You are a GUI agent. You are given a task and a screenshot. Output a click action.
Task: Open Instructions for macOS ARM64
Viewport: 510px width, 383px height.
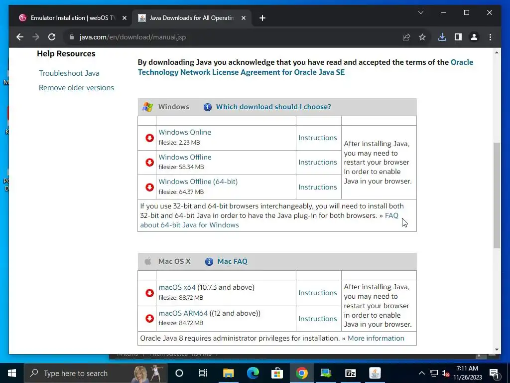click(x=318, y=319)
